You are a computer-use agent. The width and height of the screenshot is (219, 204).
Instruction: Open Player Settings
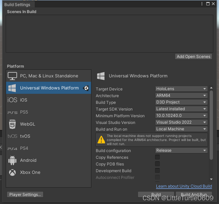click(25, 195)
